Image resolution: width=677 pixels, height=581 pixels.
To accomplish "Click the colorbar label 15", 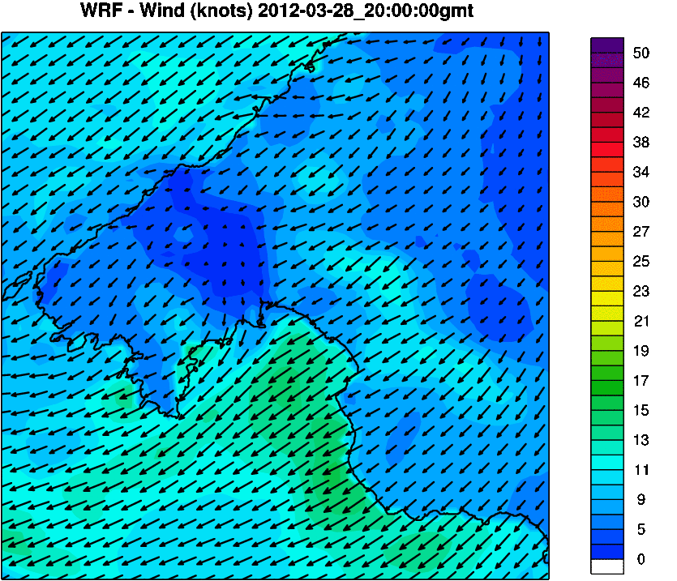I will [x=641, y=410].
